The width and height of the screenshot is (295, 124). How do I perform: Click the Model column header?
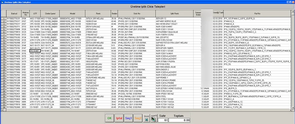(72, 13)
